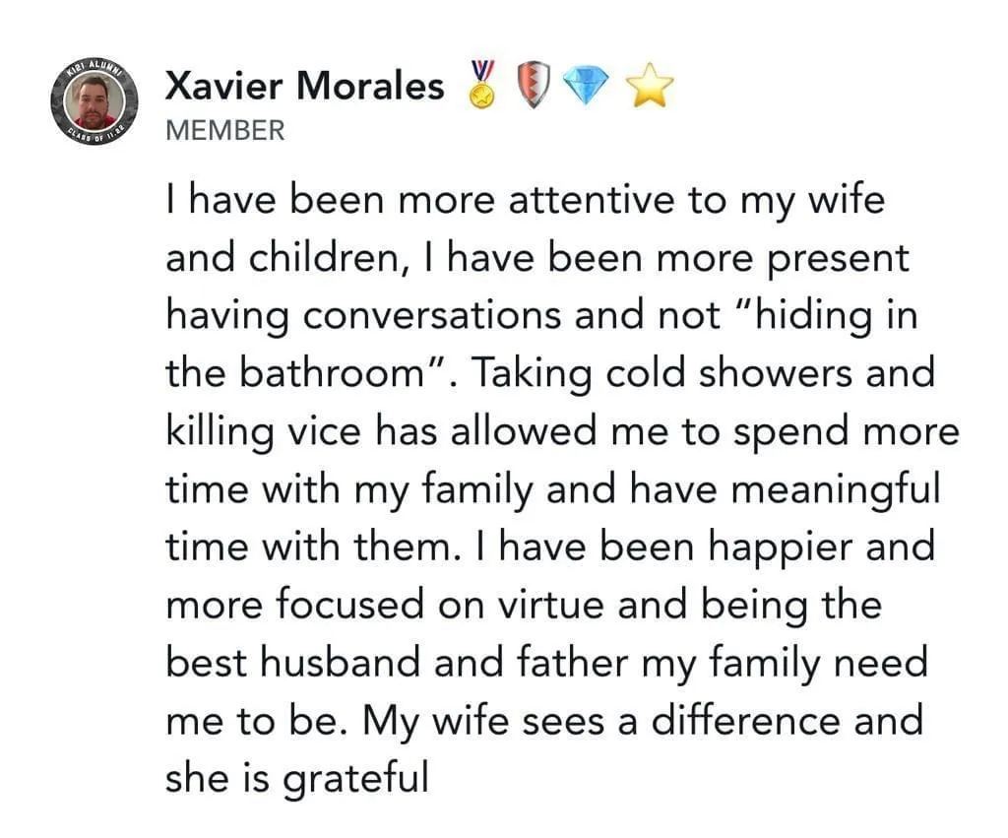This screenshot has height=838, width=1008.
Task: Open Xavier Morales' profile picture
Action: click(x=94, y=101)
